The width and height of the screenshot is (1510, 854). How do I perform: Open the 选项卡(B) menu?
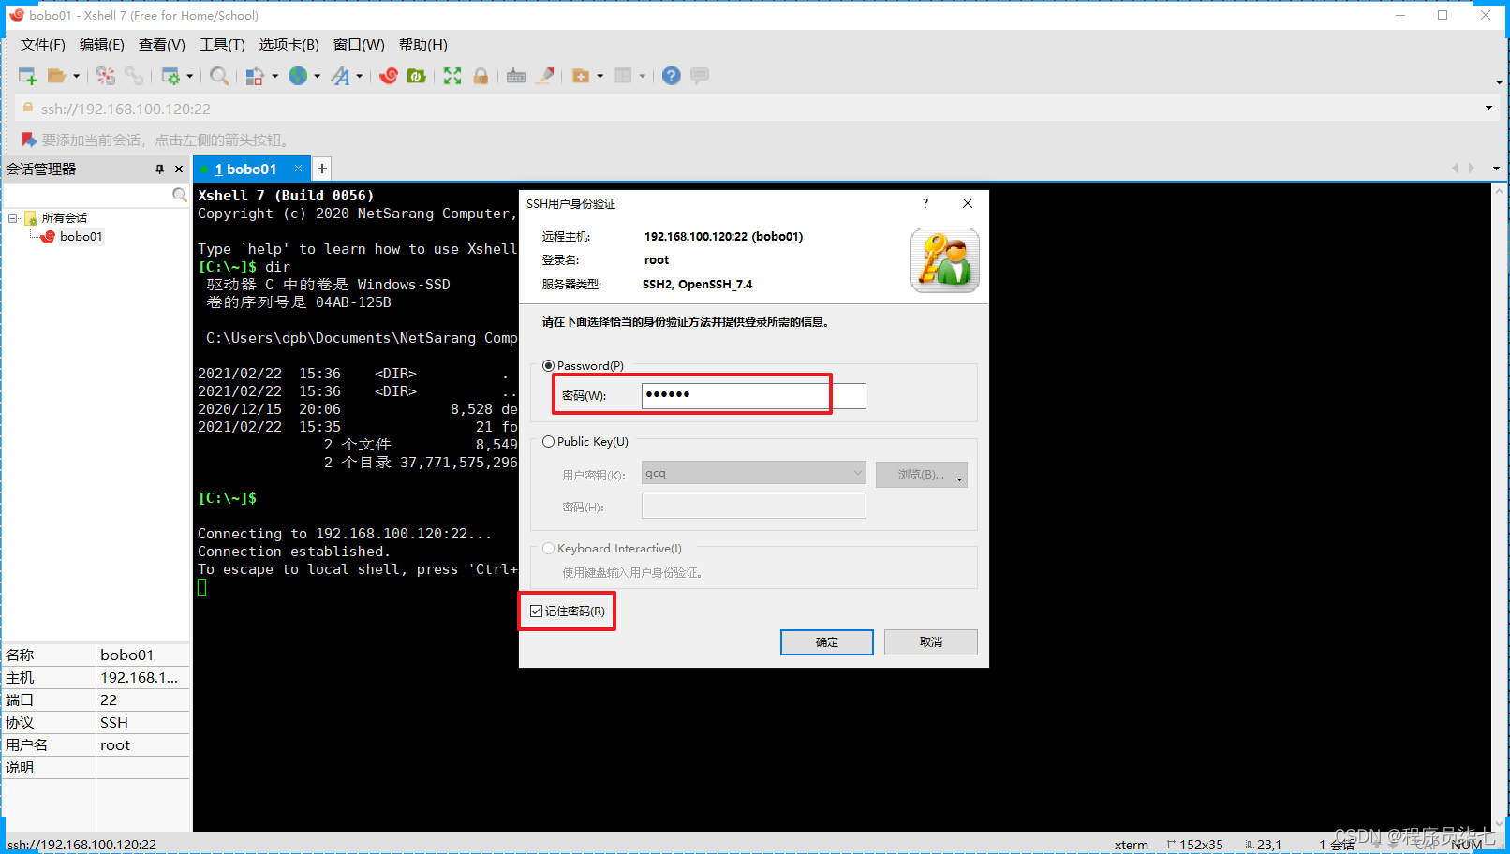click(x=289, y=45)
